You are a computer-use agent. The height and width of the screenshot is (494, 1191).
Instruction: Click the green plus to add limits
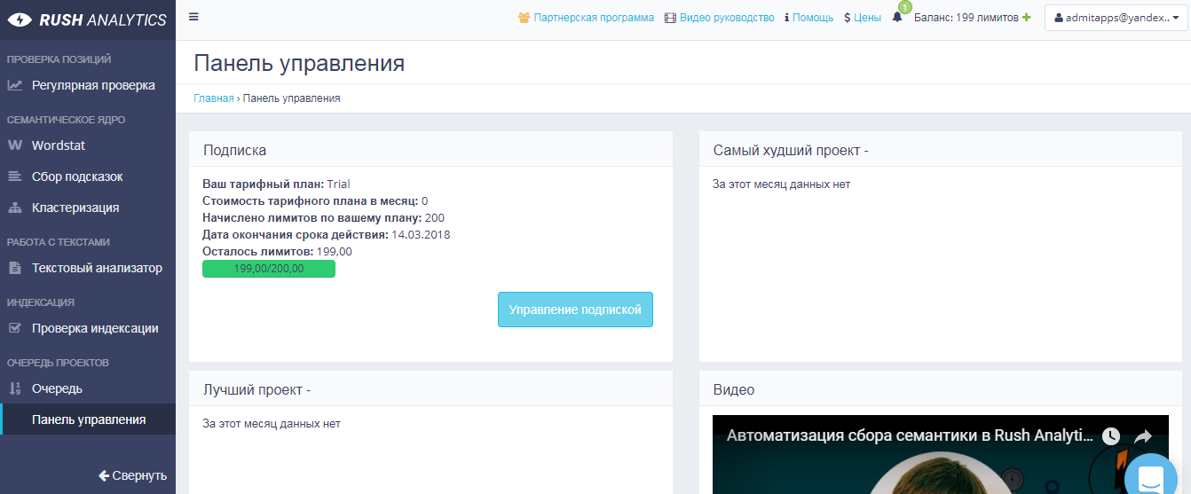tap(1027, 17)
